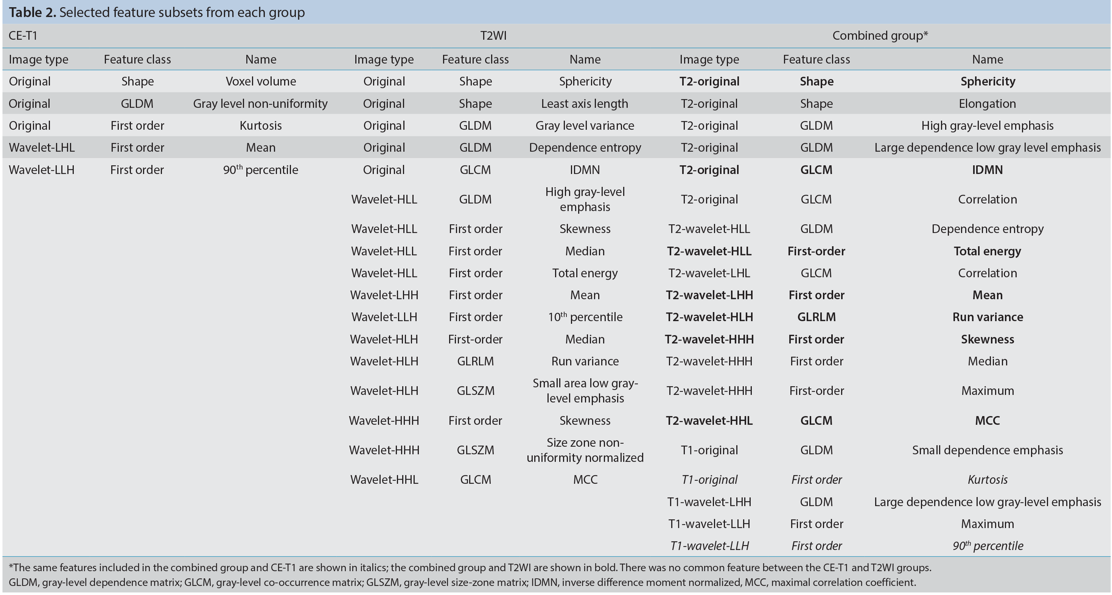Select the "CE-T1" group header
Screen dimensions: 1112x595
[23, 36]
